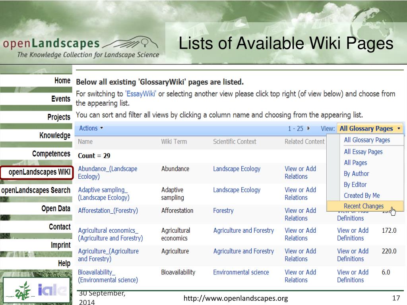Click the value 6.0 cell
407x305 pixels.
coord(386,272)
